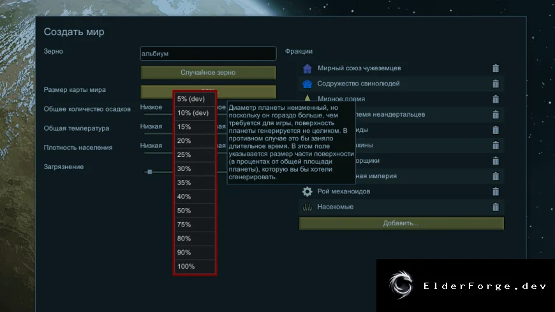Click the purple house faction icon
This screenshot has width=555, height=312.
point(307,68)
